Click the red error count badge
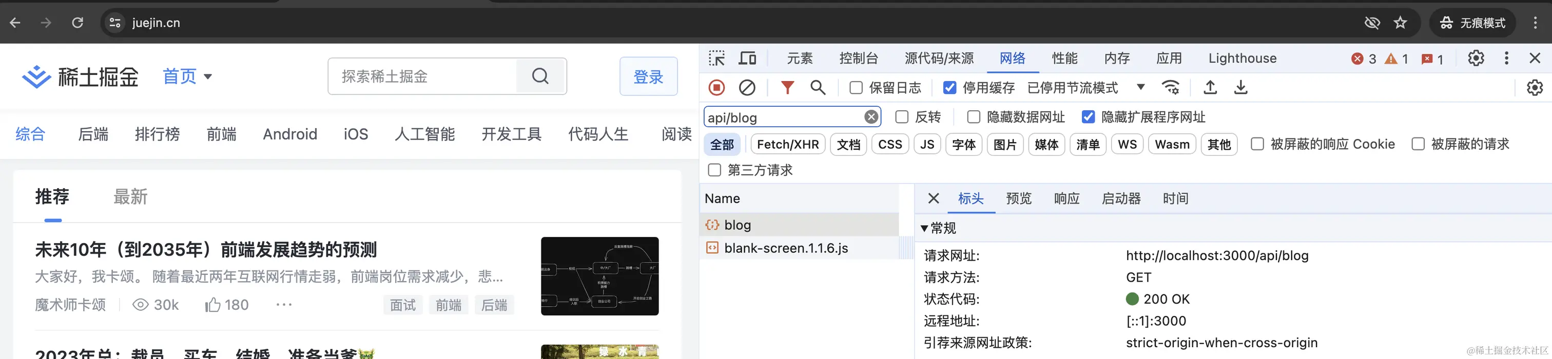Viewport: 1552px width, 359px height. click(x=1364, y=58)
